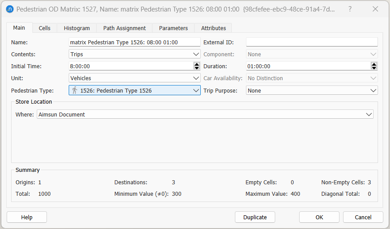Increase Duration with the up arrow

[374, 64]
